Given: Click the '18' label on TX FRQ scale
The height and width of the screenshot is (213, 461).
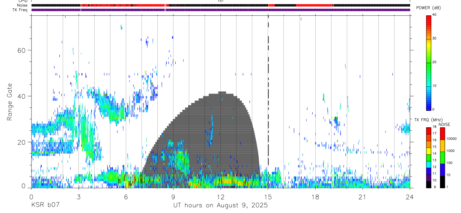Looking at the screenshot, I should tap(434, 127).
